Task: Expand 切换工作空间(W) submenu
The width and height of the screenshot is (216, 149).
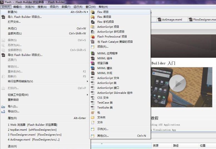Action: tap(88, 95)
